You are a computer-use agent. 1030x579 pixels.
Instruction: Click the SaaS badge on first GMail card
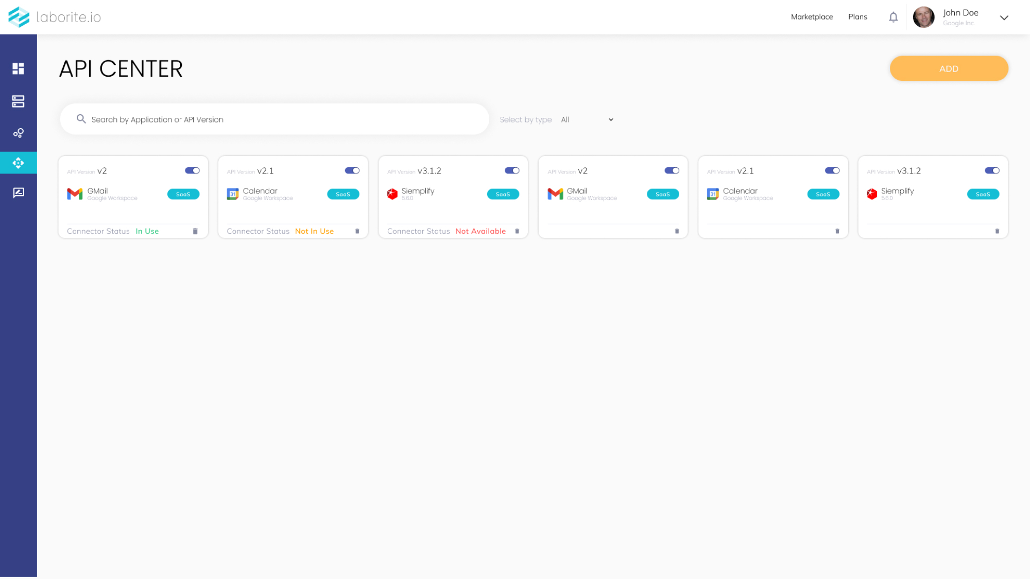pos(183,195)
